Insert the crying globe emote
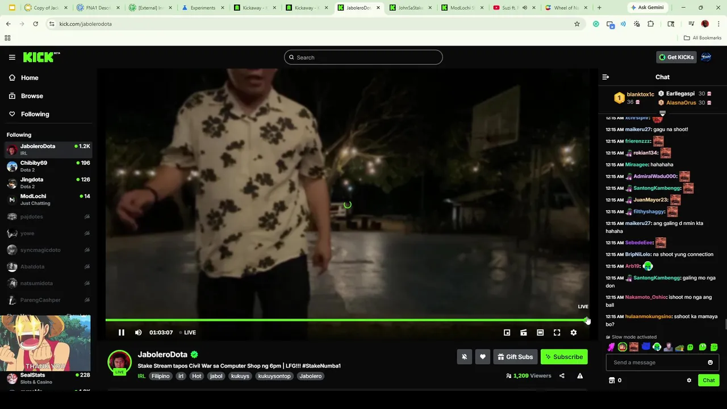The height and width of the screenshot is (409, 727). point(657,347)
